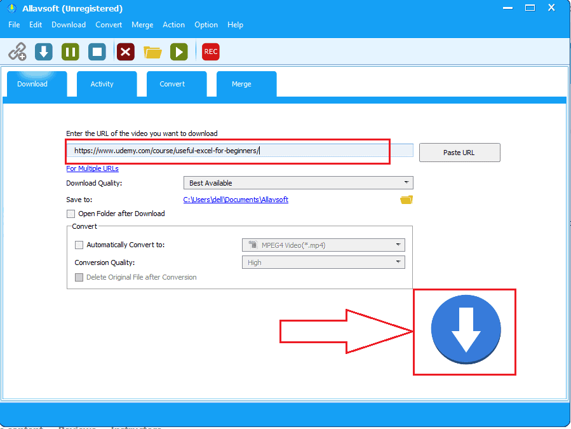The width and height of the screenshot is (571, 429).
Task: Open the Download Quality dropdown
Action: click(299, 183)
